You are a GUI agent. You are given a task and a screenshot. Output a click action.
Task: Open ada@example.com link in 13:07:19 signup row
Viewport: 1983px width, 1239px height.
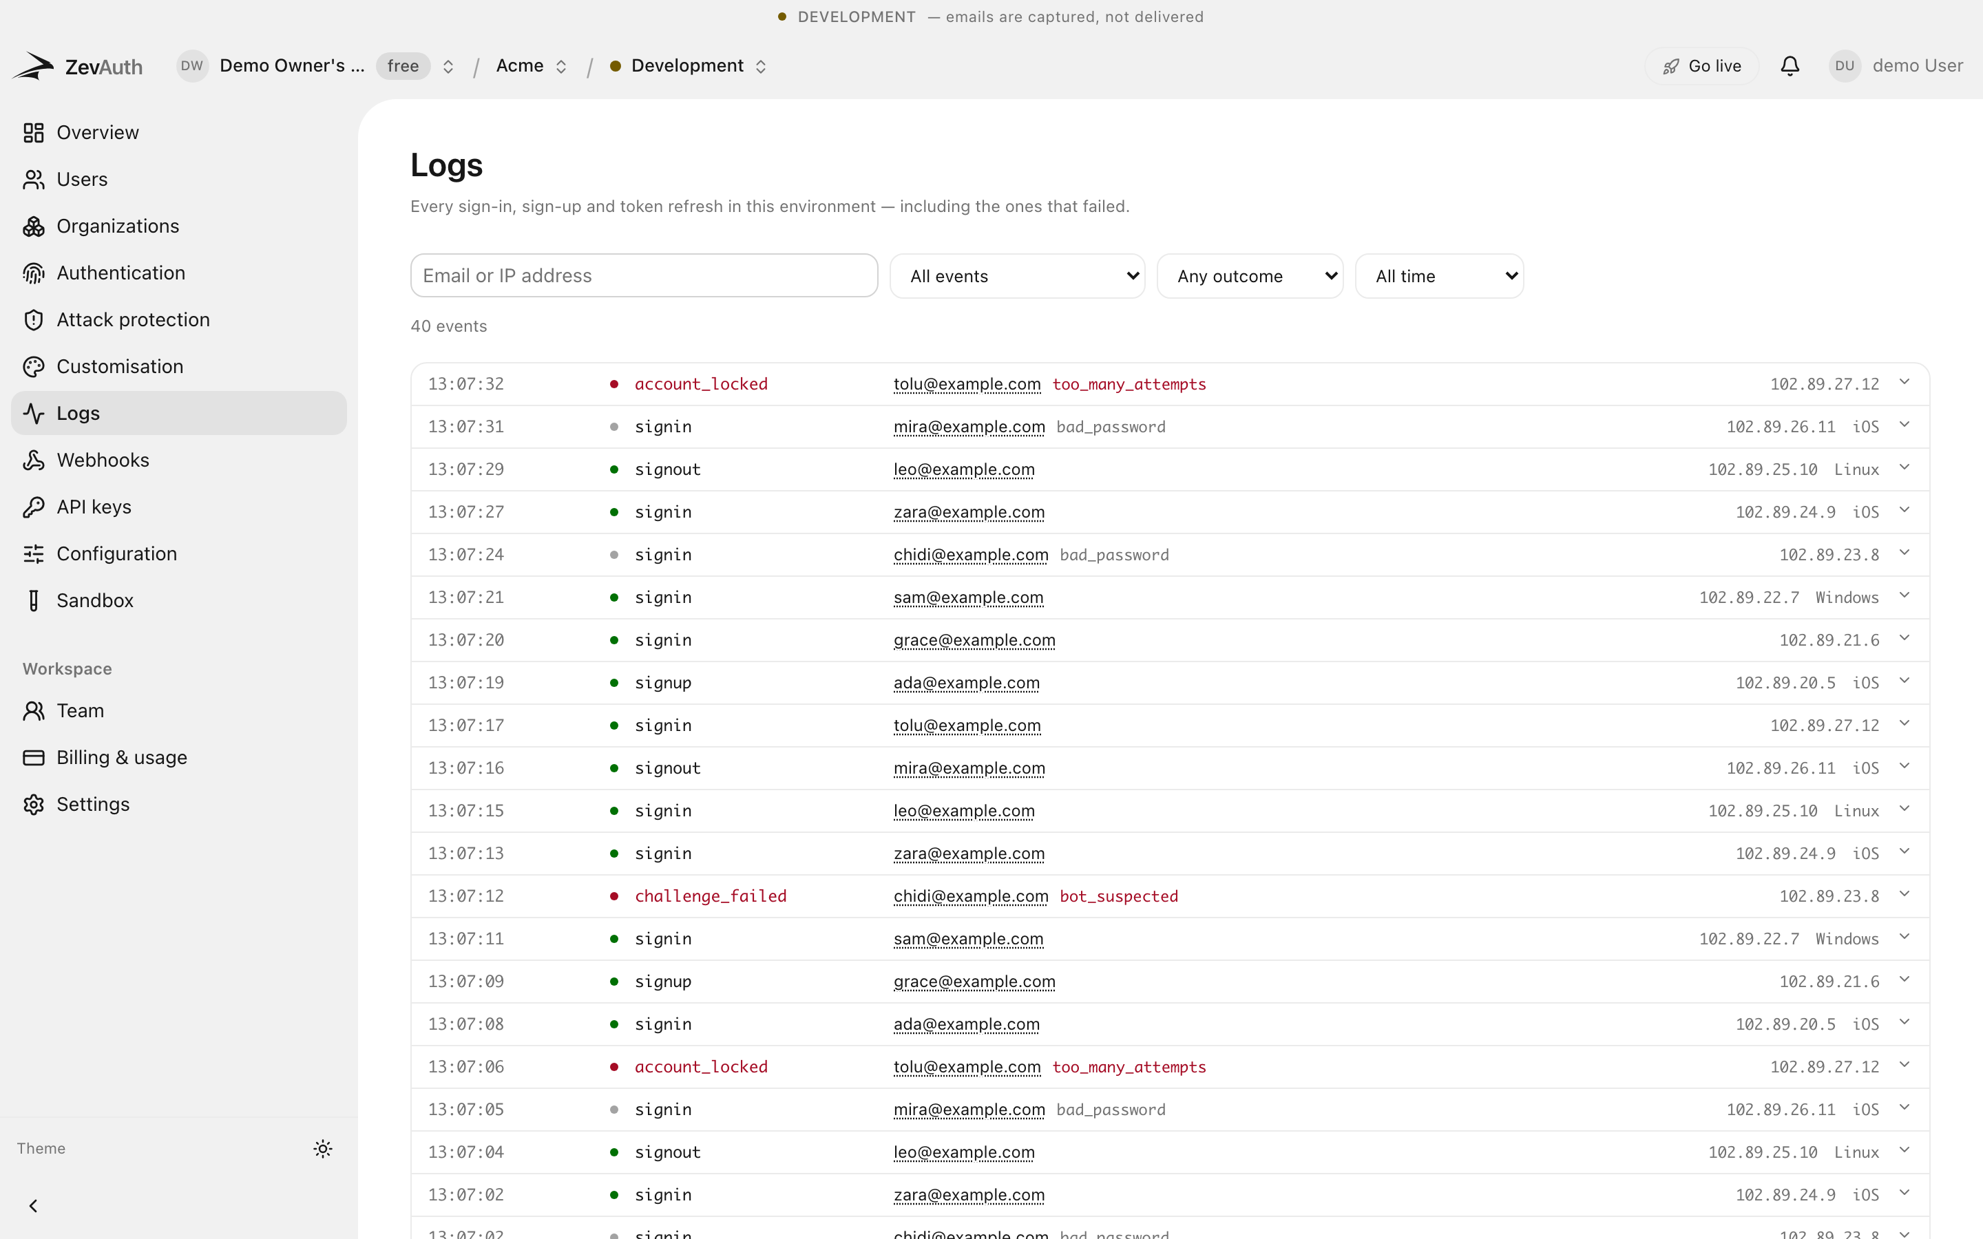coord(966,683)
